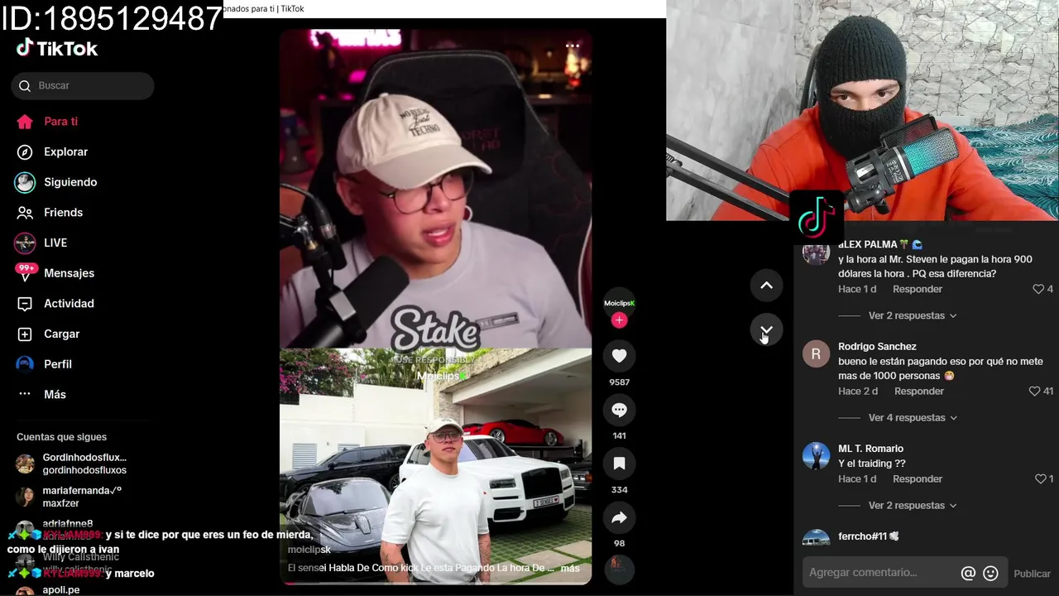
Task: Open the Para ti feed
Action: [48, 122]
